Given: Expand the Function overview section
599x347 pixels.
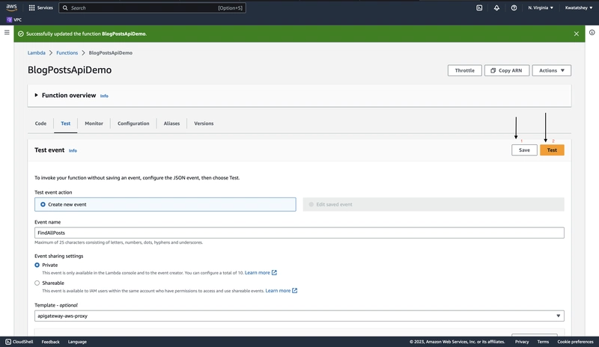Looking at the screenshot, I should click(36, 95).
